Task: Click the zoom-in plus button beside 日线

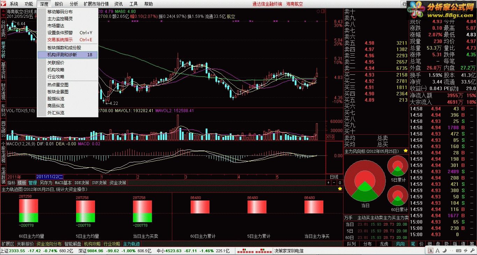Action: coord(328,183)
